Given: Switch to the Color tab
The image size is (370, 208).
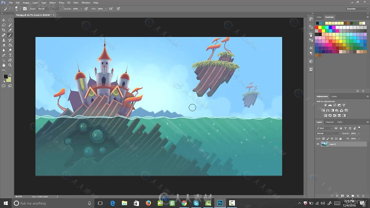Looking at the screenshot, I should tap(319, 17).
